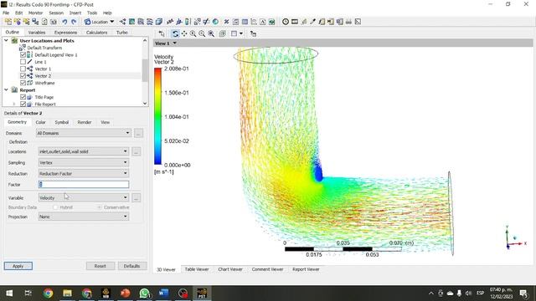Image resolution: width=536 pixels, height=301 pixels.
Task: Activate the Zoom Box tool
Action: tap(202, 33)
